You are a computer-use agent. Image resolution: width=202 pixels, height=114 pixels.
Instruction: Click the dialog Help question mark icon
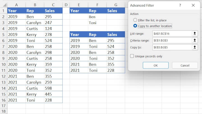coord(180,5)
